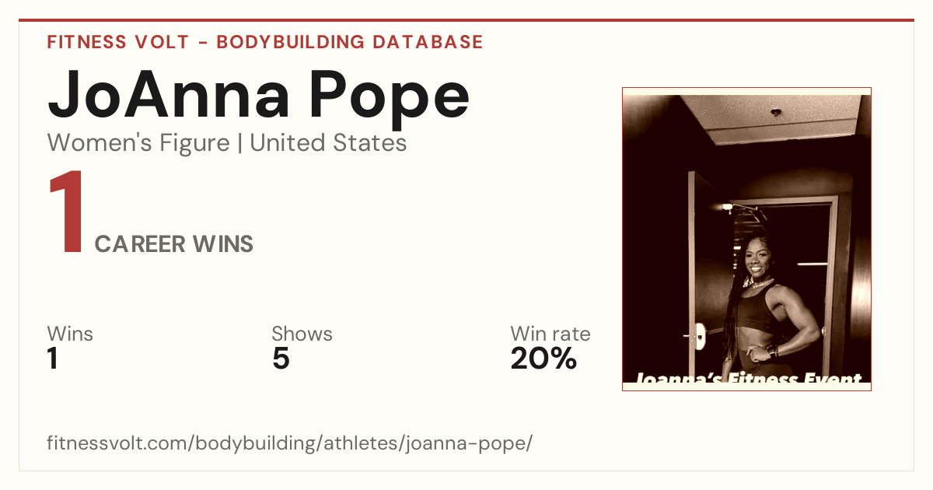Open the athlete's photo thumbnail
This screenshot has width=933, height=490.
coord(746,239)
